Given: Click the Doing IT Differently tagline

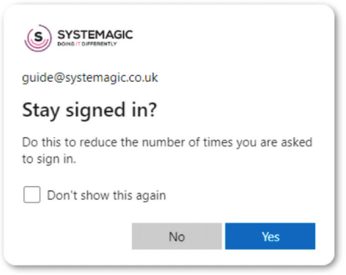Looking at the screenshot, I should 87,44.
